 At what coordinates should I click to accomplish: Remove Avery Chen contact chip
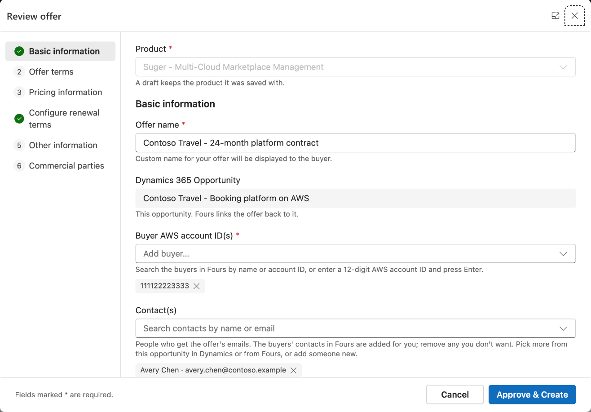(x=293, y=370)
